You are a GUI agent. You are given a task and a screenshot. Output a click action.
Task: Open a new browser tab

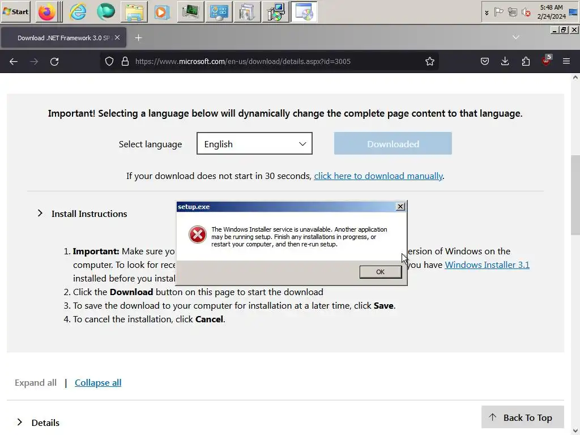138,38
